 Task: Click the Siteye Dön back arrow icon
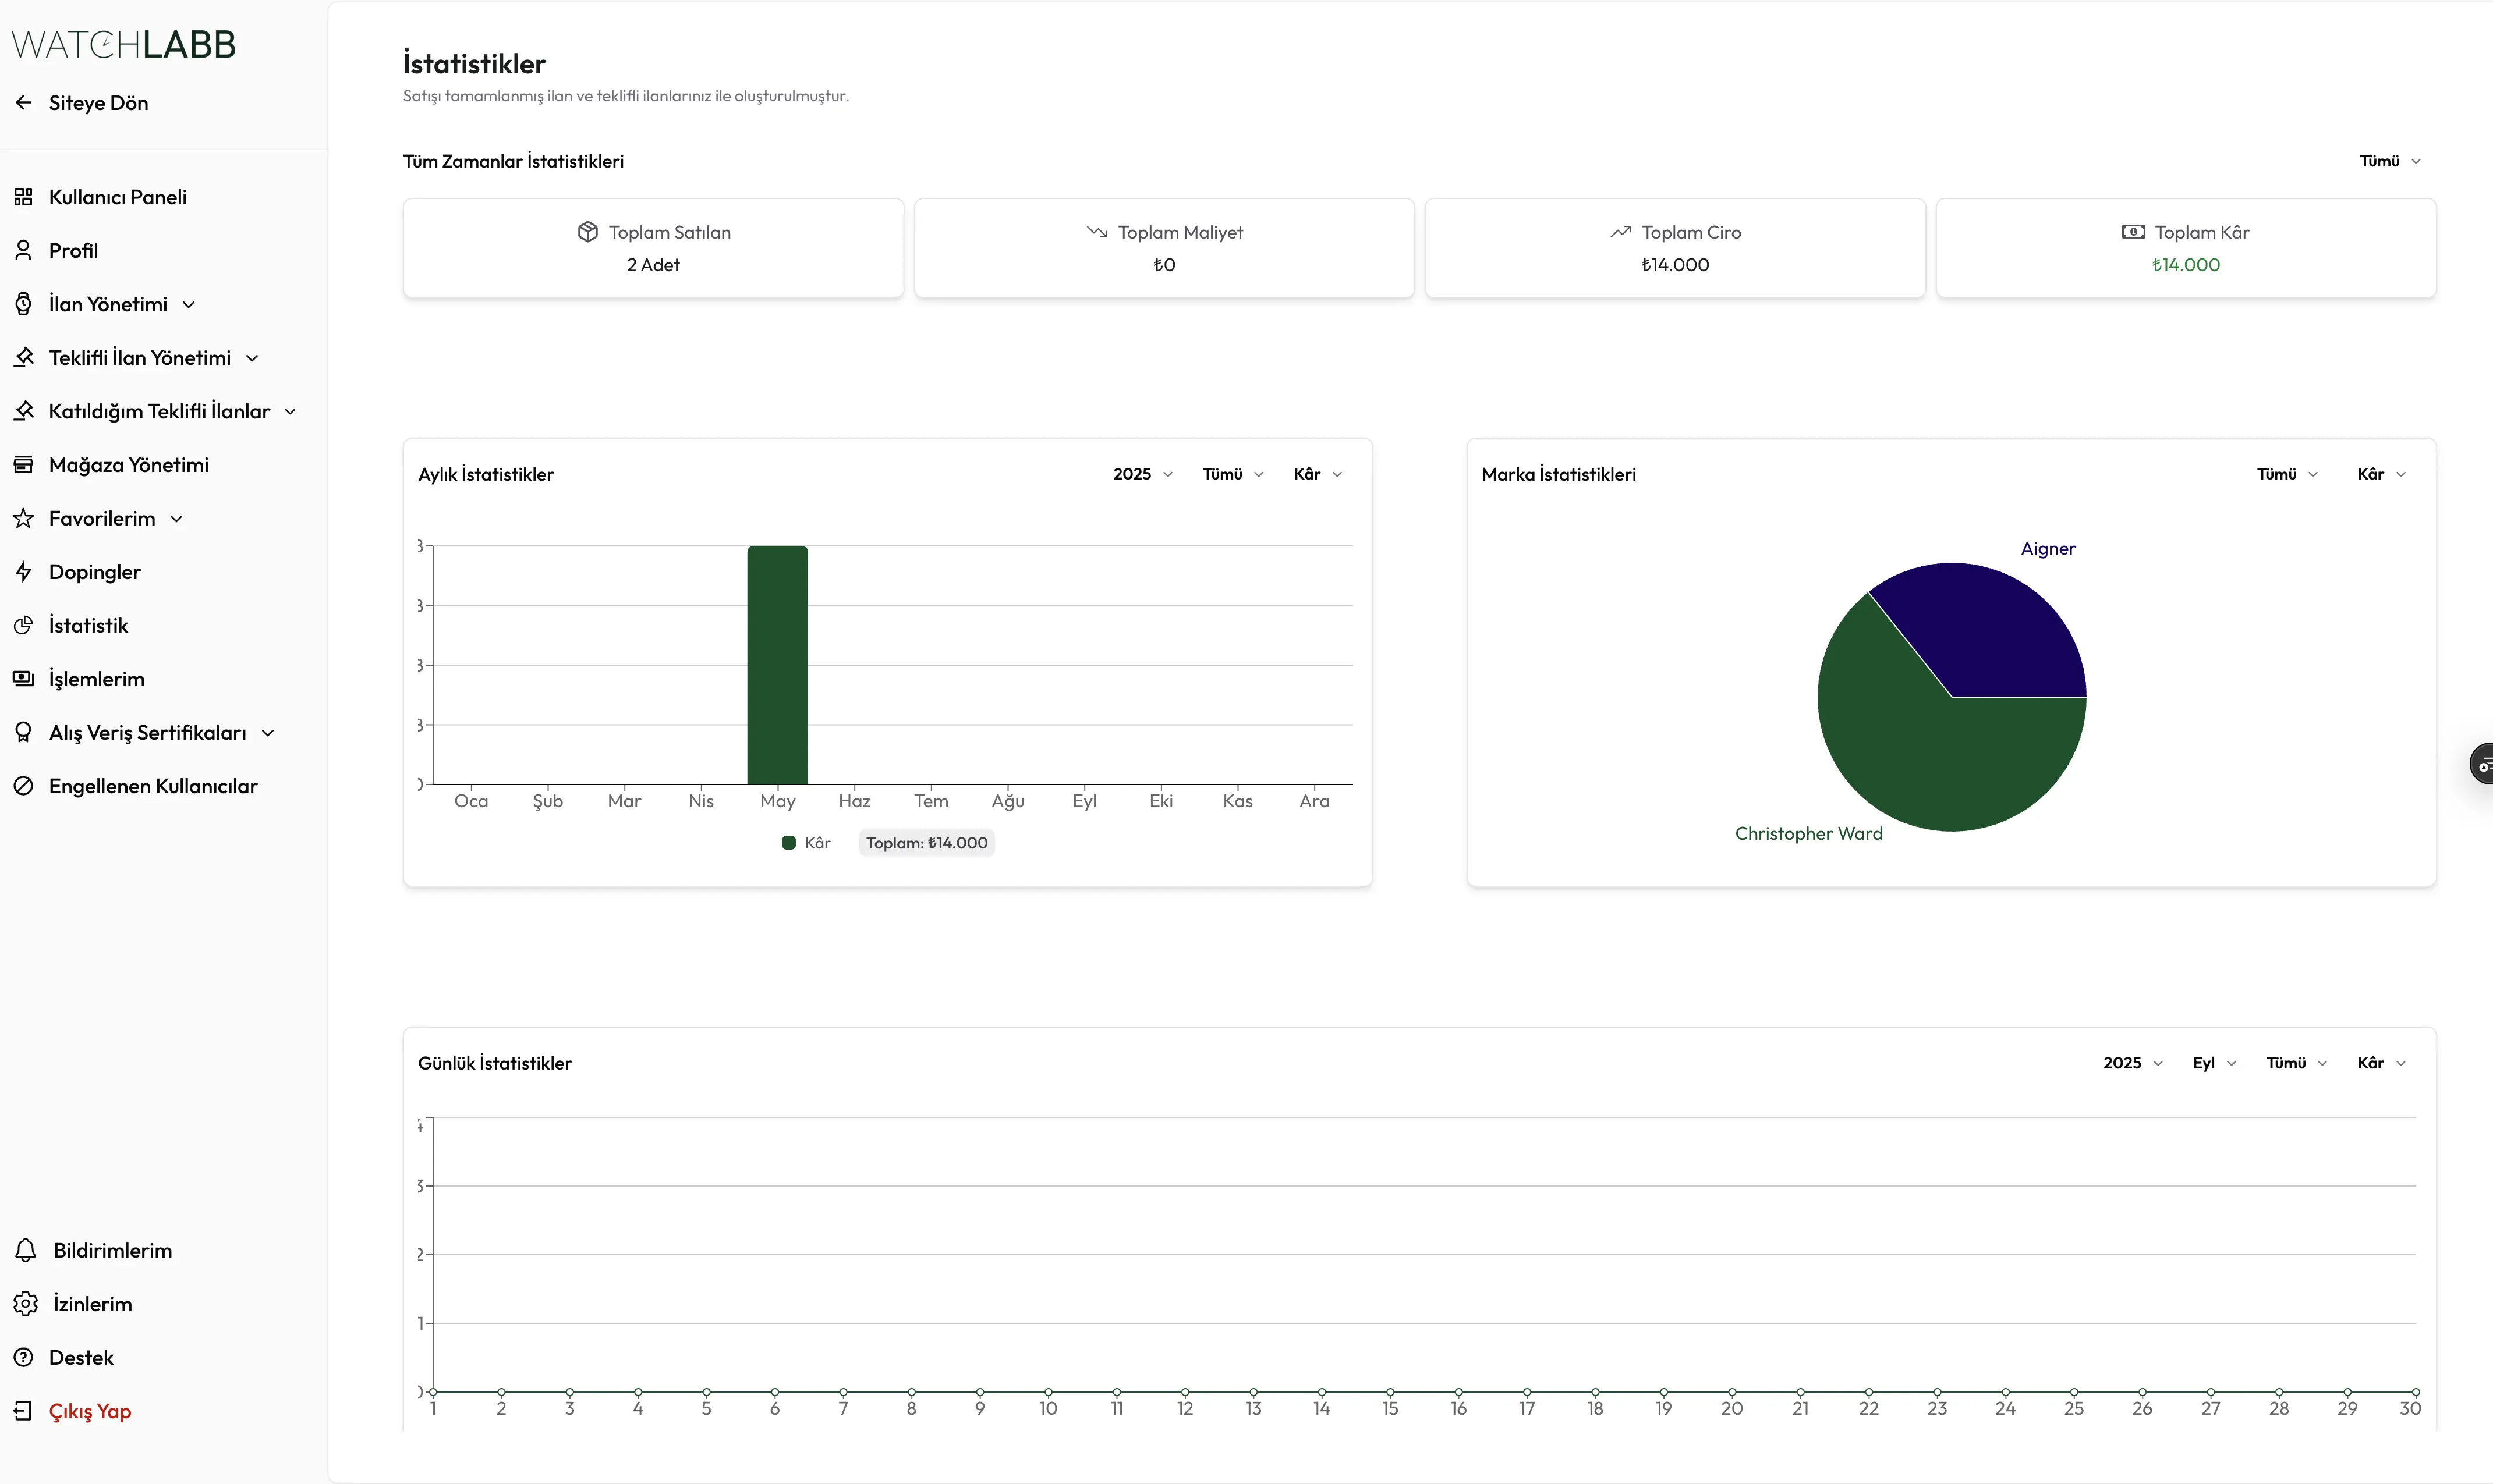(x=24, y=103)
